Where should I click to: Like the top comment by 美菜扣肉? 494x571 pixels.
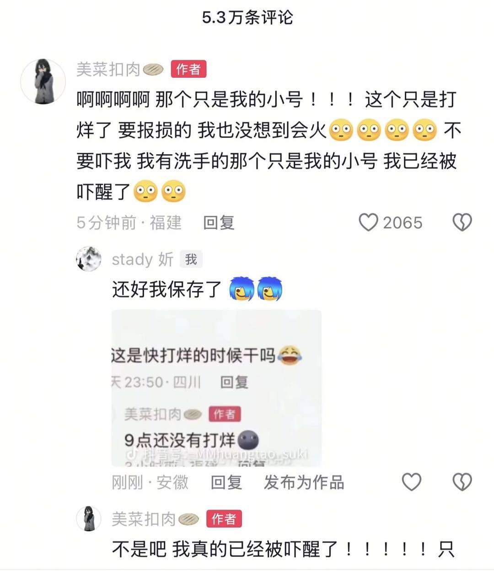tap(368, 222)
